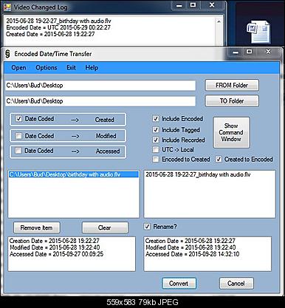Open the Options menu
Screen dimensions: 285x308
(47, 68)
